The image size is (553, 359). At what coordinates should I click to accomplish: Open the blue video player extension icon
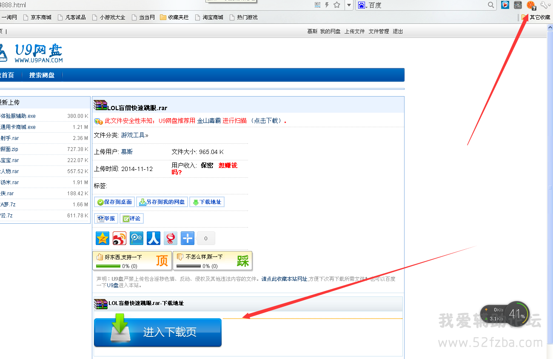pos(505,5)
